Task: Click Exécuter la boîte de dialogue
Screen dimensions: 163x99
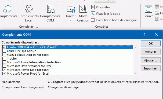Action: tap(114, 20)
